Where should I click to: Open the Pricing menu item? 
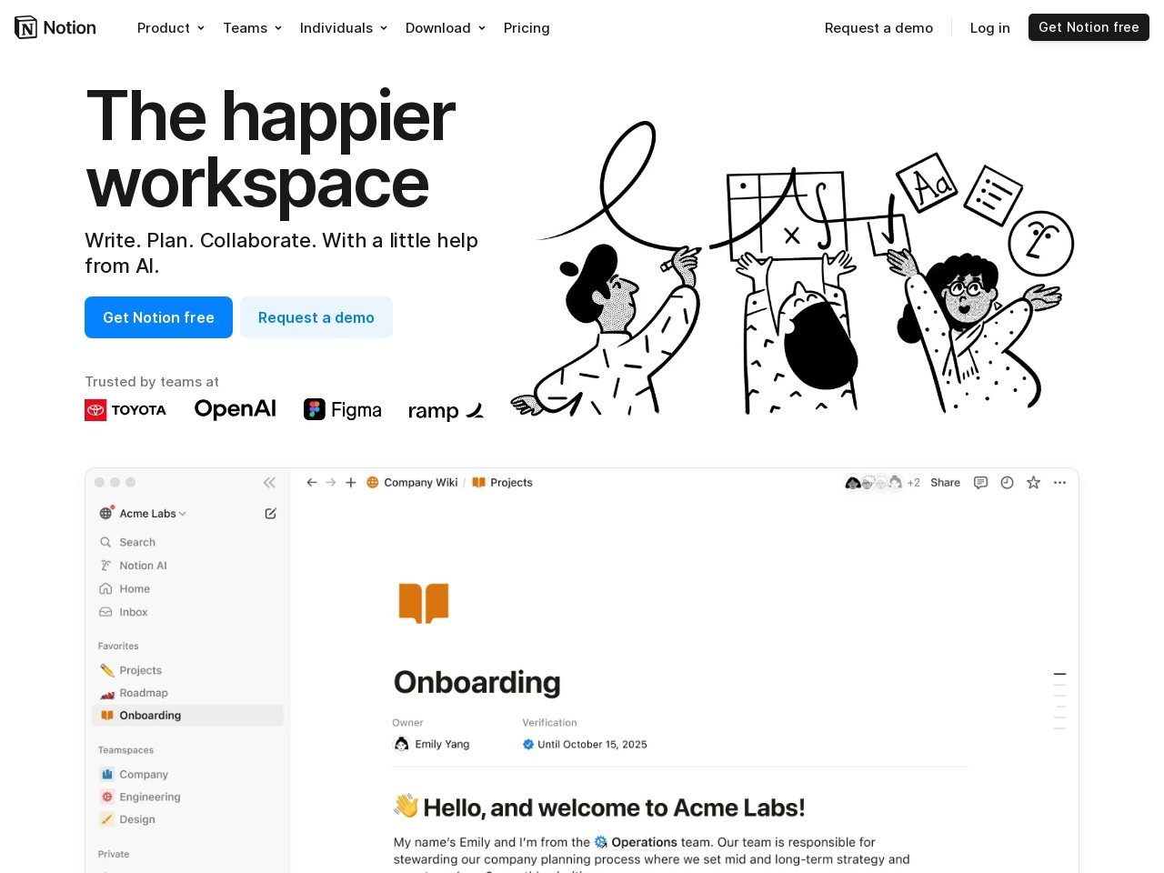pos(527,28)
